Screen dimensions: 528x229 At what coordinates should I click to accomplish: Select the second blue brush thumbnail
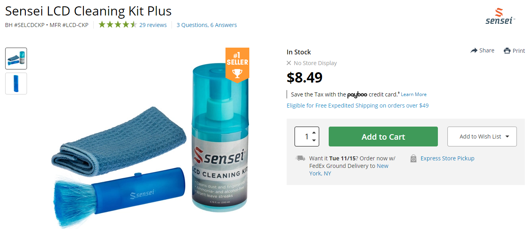point(16,83)
